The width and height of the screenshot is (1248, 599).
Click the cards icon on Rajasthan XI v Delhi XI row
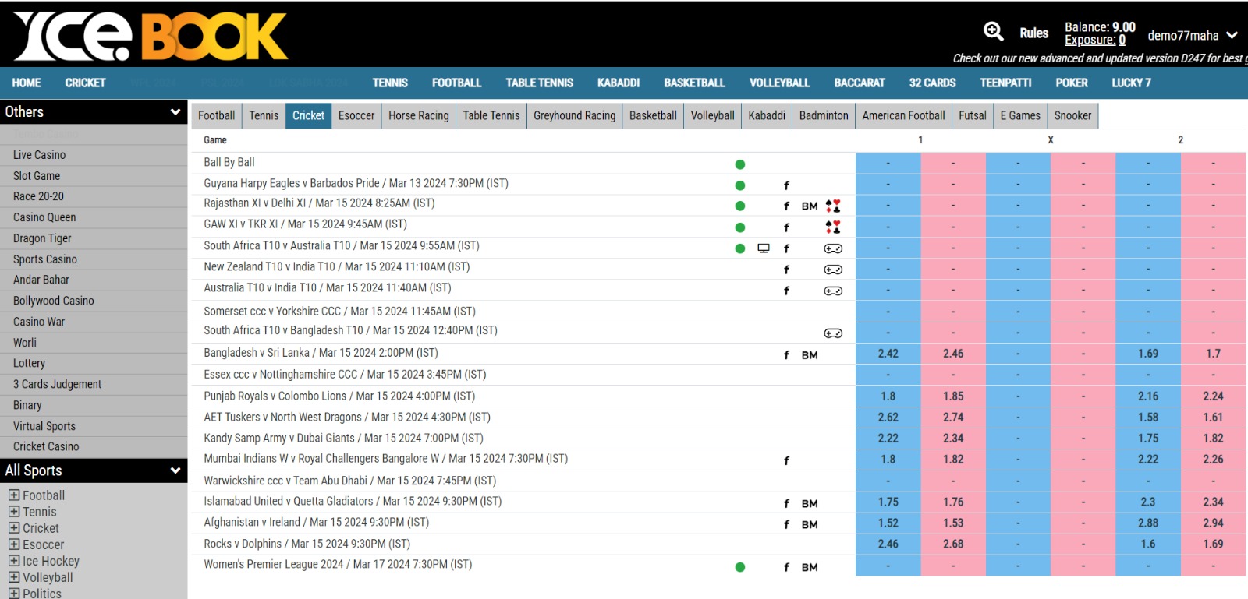point(833,206)
